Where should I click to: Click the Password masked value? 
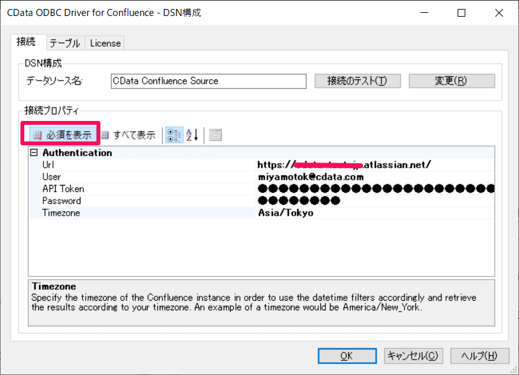(299, 201)
